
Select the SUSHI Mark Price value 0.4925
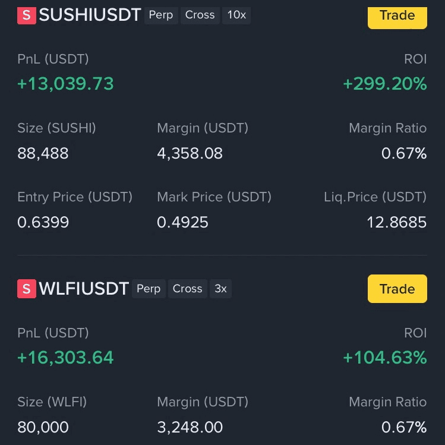[x=183, y=222]
